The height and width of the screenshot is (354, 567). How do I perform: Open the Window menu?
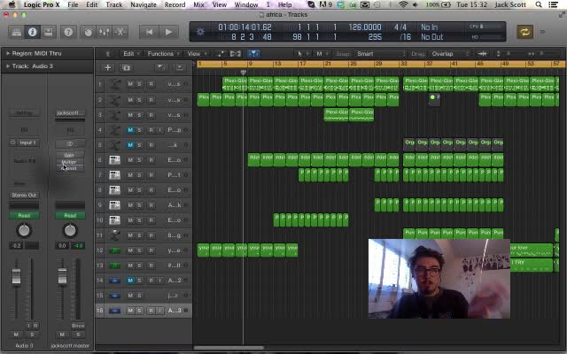pyautogui.click(x=246, y=4)
